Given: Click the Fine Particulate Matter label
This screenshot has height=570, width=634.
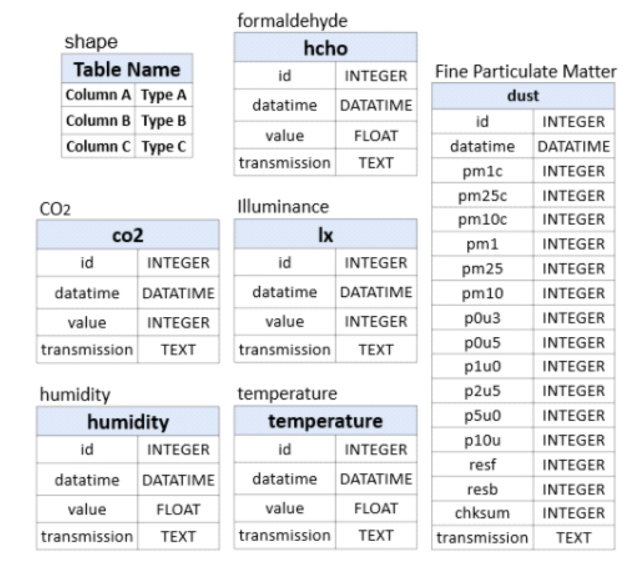Looking at the screenshot, I should [x=526, y=72].
